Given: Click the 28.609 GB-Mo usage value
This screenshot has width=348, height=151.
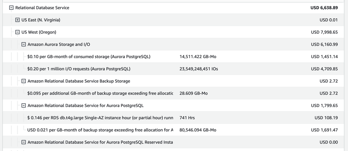Looking at the screenshot, I should 193,93.
